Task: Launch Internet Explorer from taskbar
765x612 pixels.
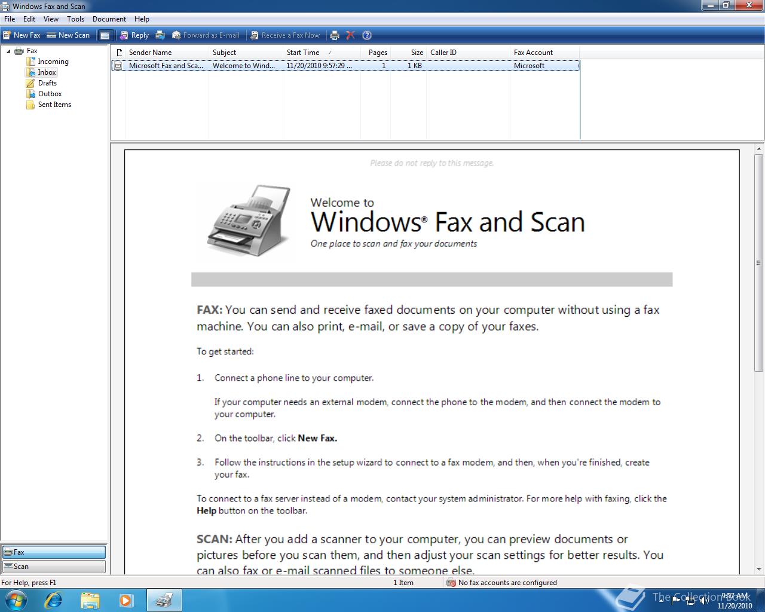Action: [x=53, y=600]
